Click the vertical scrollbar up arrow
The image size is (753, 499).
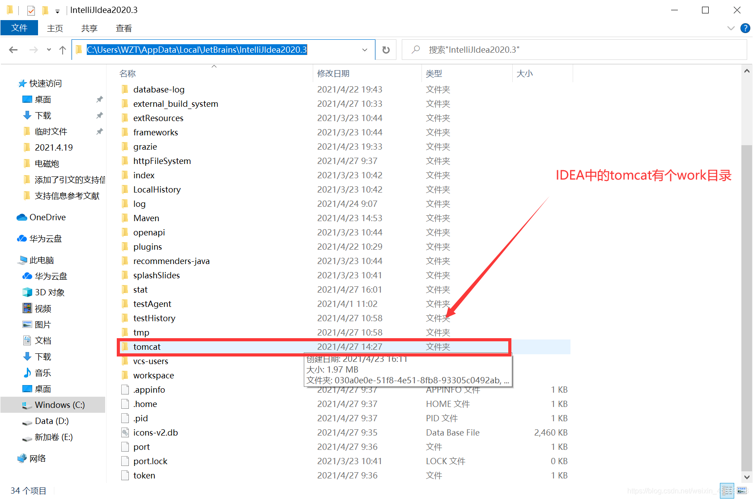coord(747,71)
